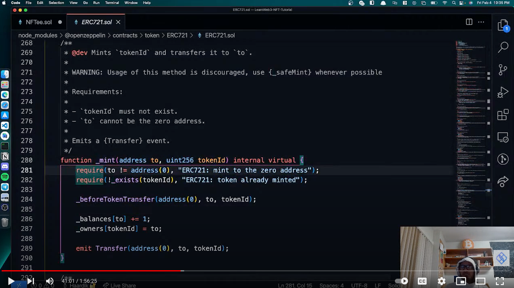
Task: Open the Remote Explorer panel
Action: pyautogui.click(x=503, y=138)
